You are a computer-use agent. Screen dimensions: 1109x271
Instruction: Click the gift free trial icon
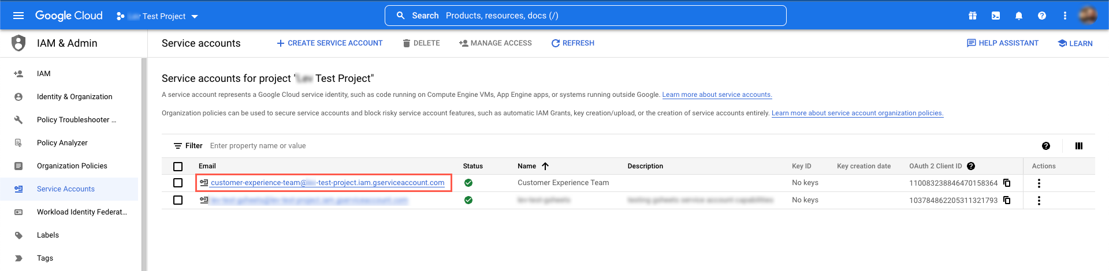click(973, 16)
